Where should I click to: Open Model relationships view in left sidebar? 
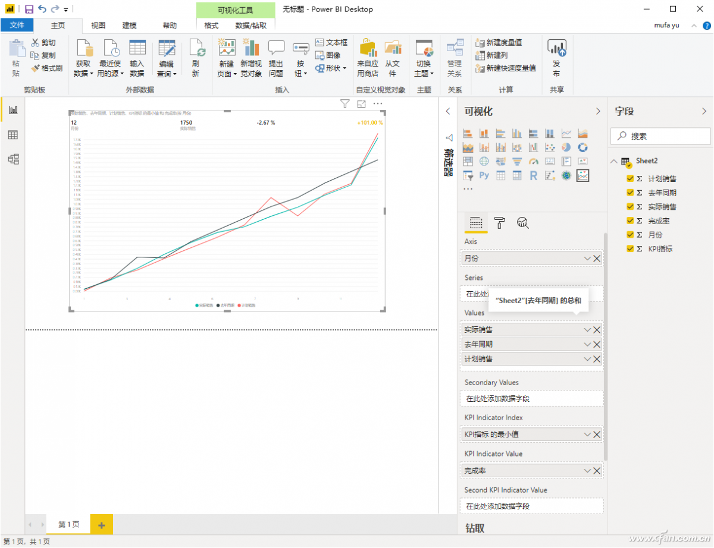(x=12, y=159)
